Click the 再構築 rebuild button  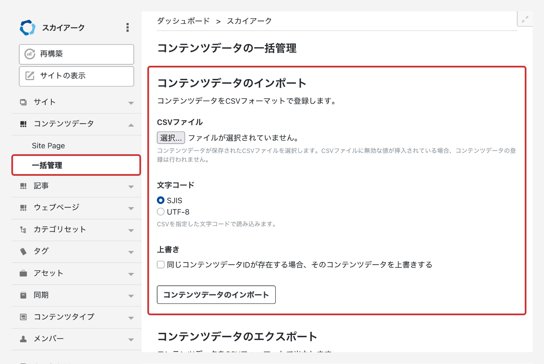point(76,54)
